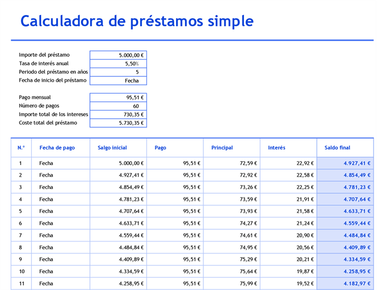Select row 7 interest 20,90 €

289,235
